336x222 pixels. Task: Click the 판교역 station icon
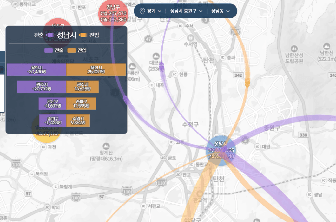coord(200,193)
